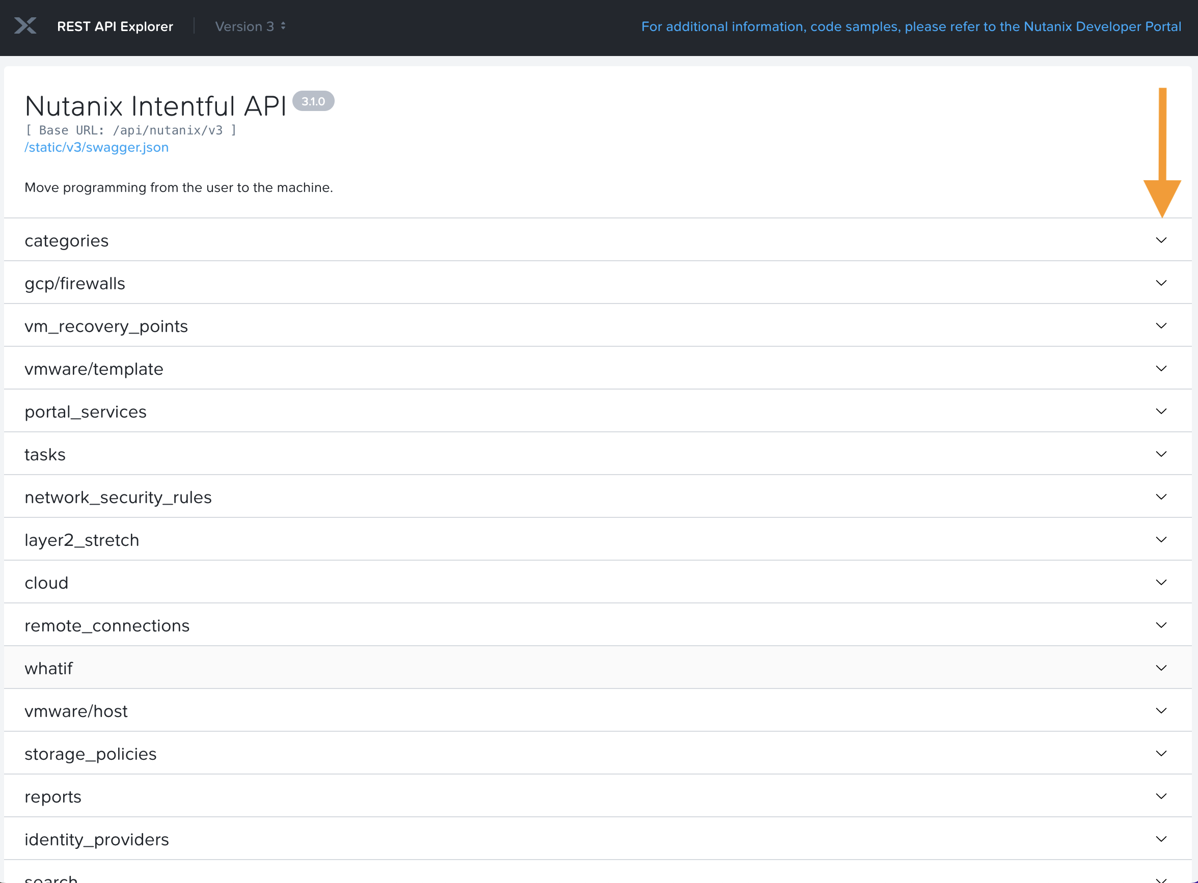Open the Version 3 selector dropdown
This screenshot has width=1198, height=883.
pyautogui.click(x=250, y=26)
